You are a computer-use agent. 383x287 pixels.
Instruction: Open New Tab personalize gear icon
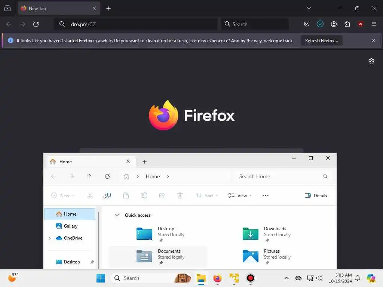click(x=371, y=61)
